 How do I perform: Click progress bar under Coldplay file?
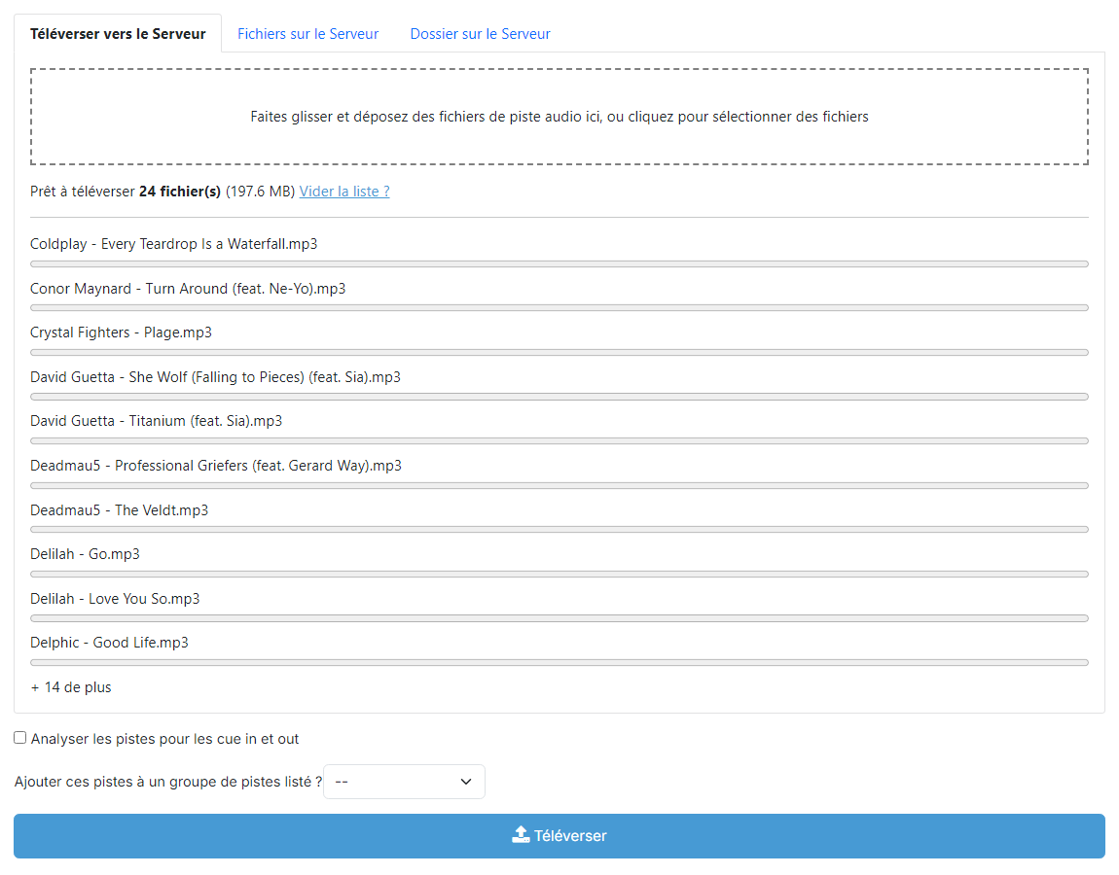click(x=559, y=263)
